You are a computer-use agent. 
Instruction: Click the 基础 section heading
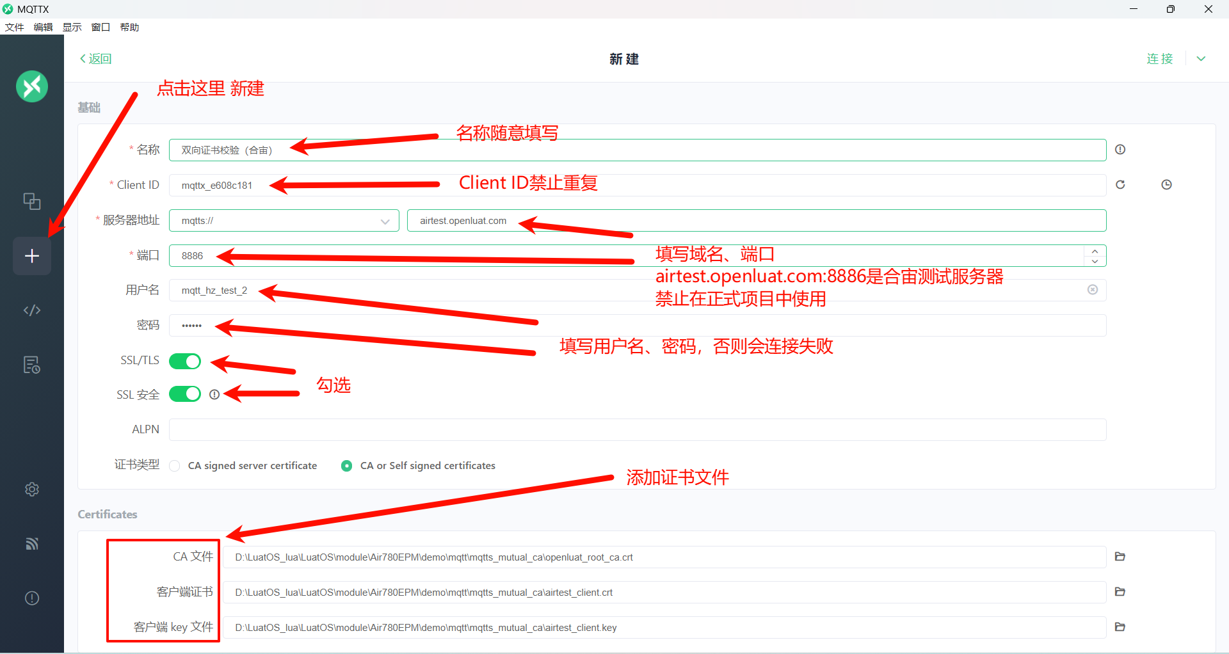(x=89, y=108)
